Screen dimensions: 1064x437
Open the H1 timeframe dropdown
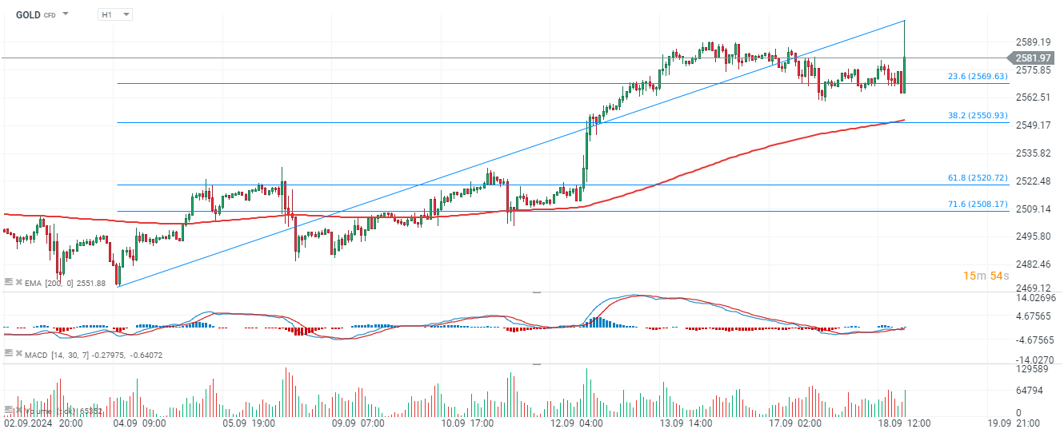point(115,14)
